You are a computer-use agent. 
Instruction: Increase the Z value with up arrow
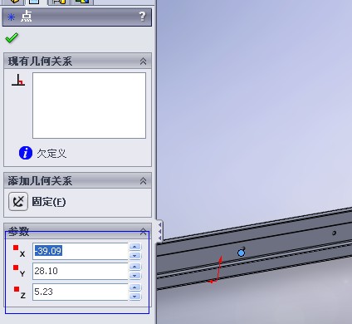pyautogui.click(x=135, y=287)
